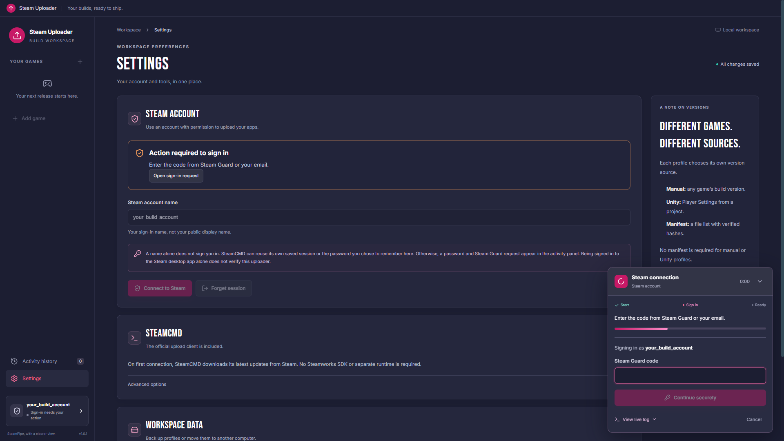
Task: Click the game controller placeholder icon
Action: (x=47, y=83)
